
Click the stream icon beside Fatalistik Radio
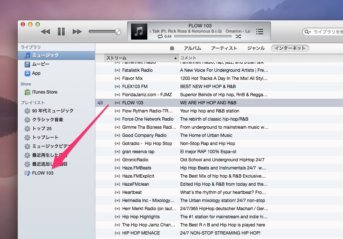(117, 70)
